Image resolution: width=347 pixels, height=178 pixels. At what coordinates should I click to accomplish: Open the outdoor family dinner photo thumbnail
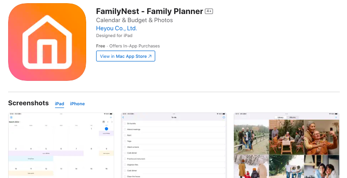point(287,137)
